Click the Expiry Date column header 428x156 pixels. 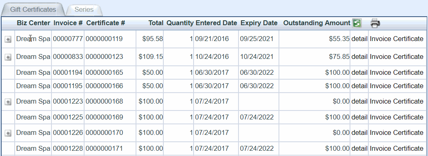point(259,23)
